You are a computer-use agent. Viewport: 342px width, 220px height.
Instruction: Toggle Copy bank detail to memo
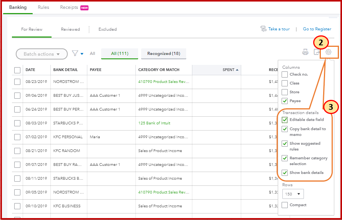tap(284, 129)
